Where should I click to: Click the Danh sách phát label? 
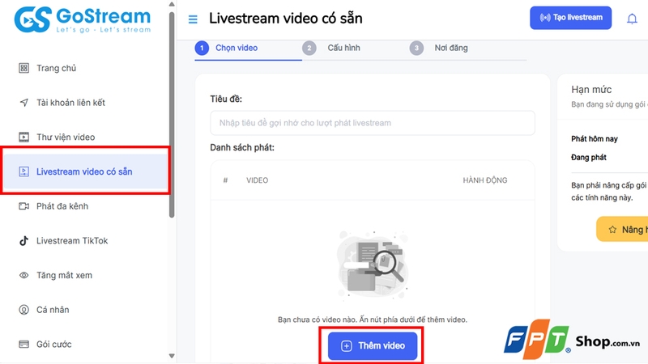pos(241,147)
